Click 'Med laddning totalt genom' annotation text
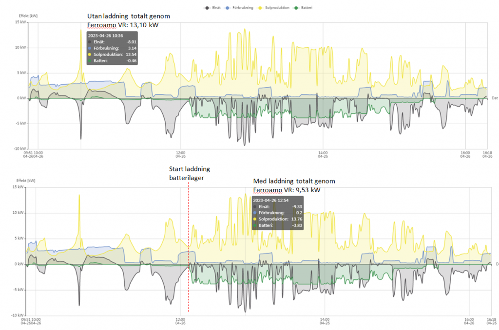499x330 pixels. coord(294,181)
